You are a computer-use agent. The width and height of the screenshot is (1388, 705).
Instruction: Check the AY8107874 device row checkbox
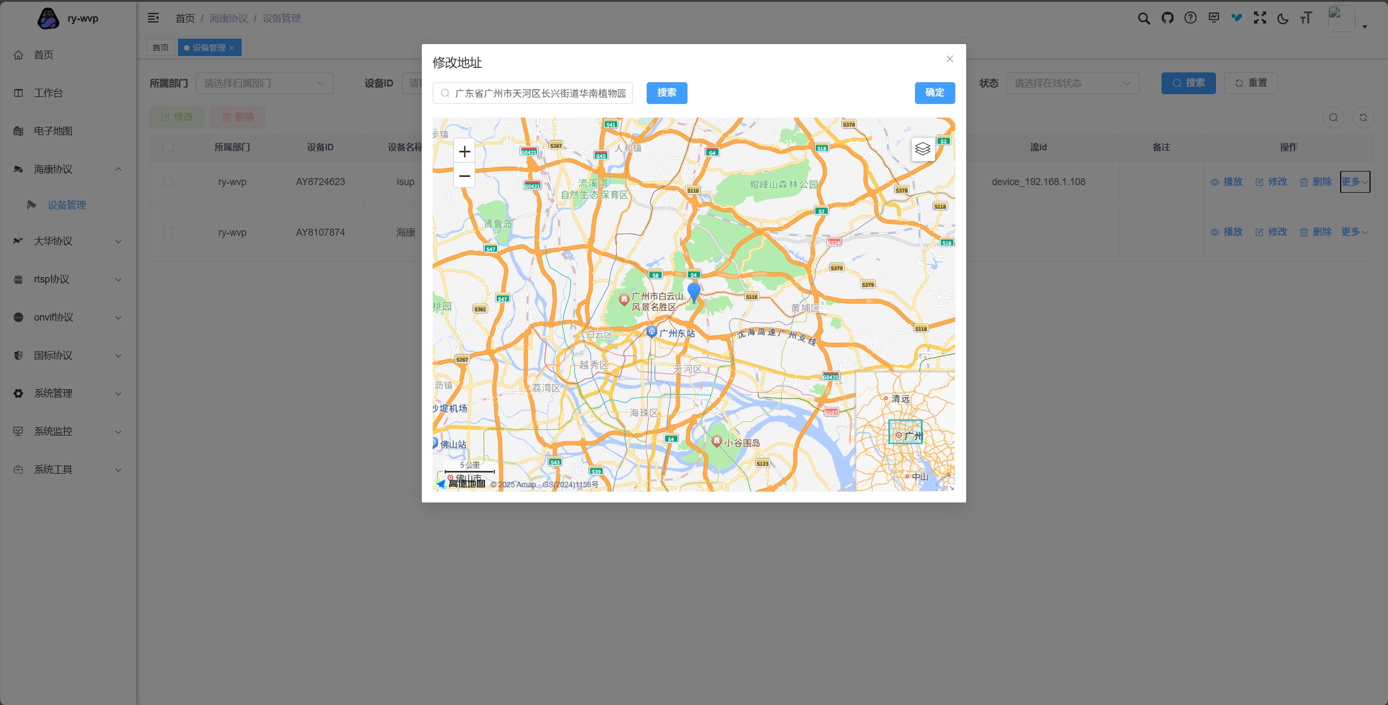point(168,232)
